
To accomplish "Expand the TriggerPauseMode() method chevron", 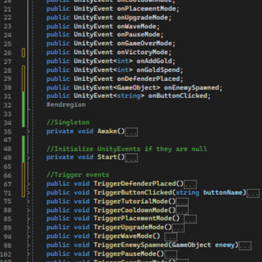I will coord(28,254).
